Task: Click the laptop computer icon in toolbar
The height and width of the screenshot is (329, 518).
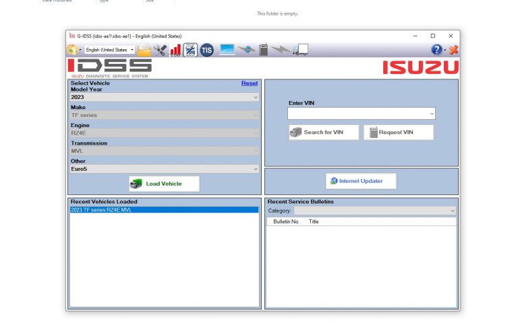Action: pyautogui.click(x=227, y=49)
